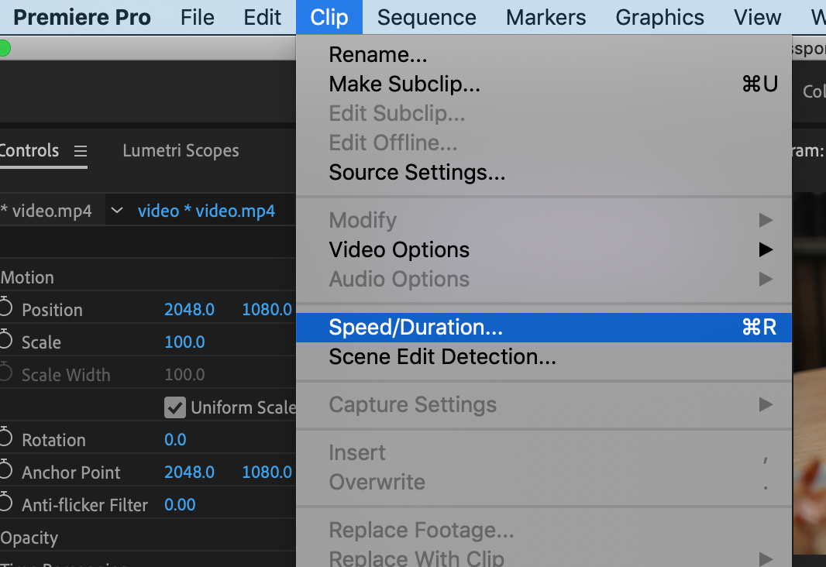This screenshot has width=826, height=567.
Task: Toggle the Anti-flicker Filter stopwatch icon
Action: pyautogui.click(x=5, y=502)
